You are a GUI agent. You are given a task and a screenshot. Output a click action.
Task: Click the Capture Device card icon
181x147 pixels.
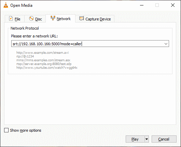coord(82,18)
